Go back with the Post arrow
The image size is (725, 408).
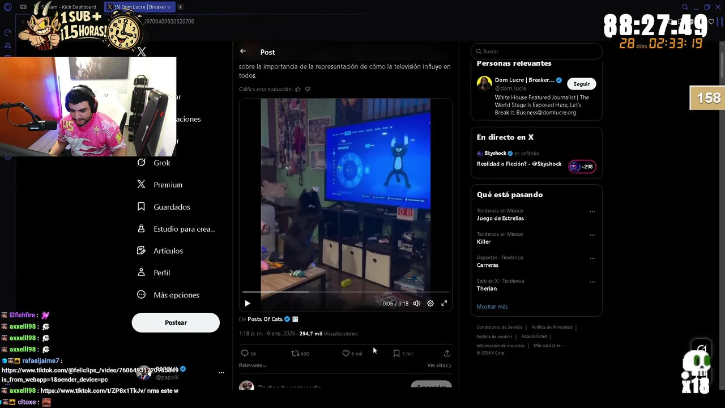(243, 51)
